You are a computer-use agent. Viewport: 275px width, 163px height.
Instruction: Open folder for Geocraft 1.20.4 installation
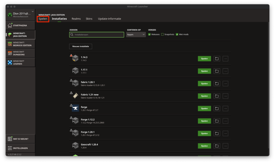point(217,146)
